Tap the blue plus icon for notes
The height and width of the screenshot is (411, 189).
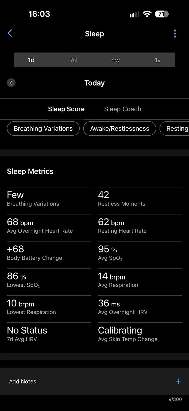tap(179, 381)
